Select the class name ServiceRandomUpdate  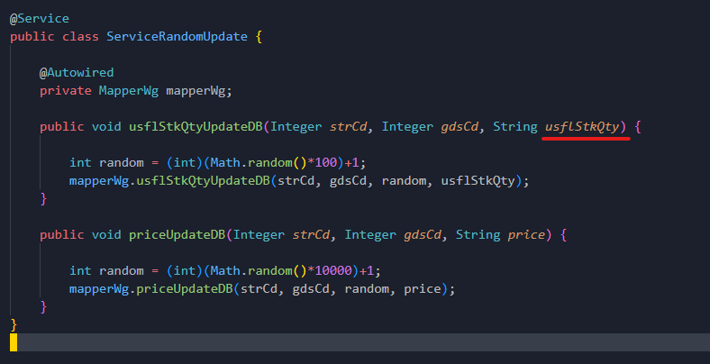point(177,36)
